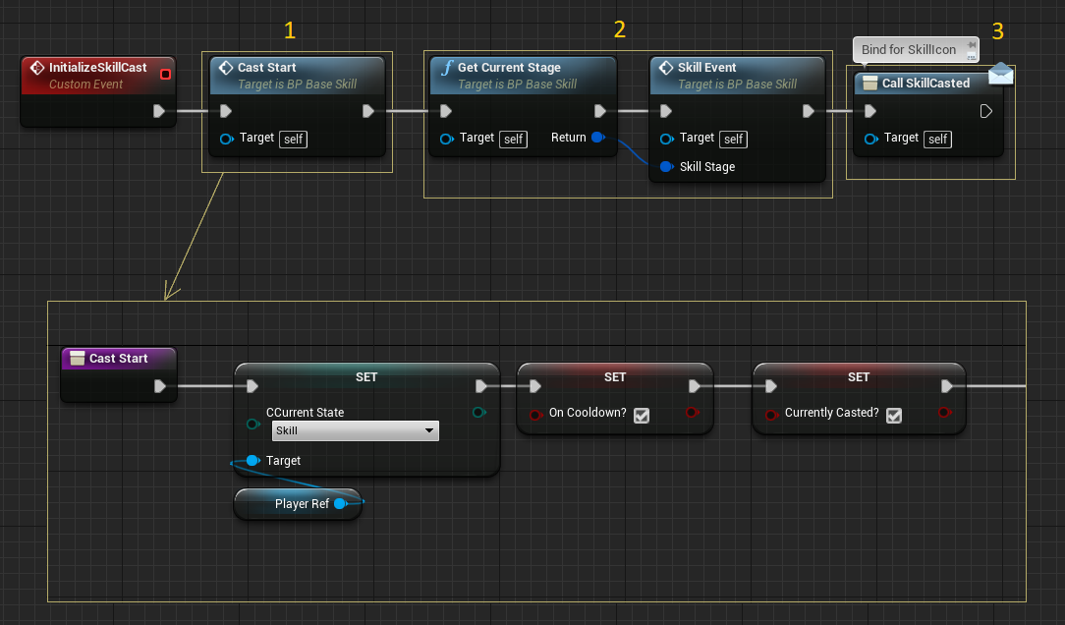Click the CCurrent State SET execution input pin
Screen dimensions: 1065x625
click(252, 386)
